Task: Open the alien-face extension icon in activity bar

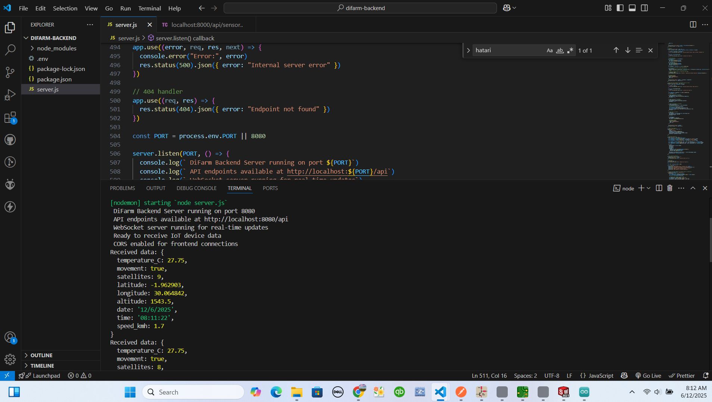Action: coord(10,184)
